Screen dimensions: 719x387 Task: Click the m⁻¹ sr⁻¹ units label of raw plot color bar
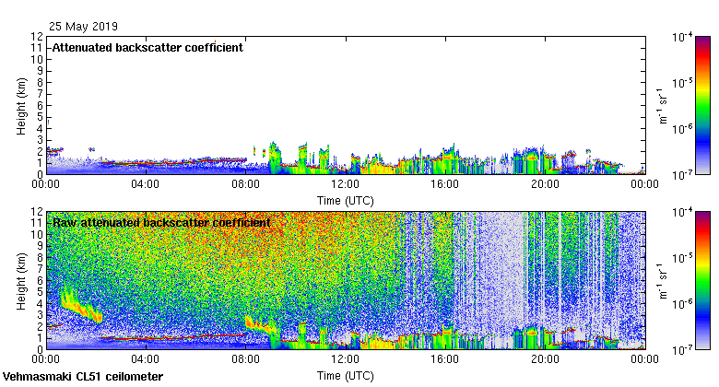tap(663, 281)
